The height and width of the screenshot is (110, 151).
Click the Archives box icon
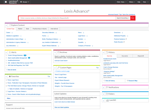click(59, 52)
